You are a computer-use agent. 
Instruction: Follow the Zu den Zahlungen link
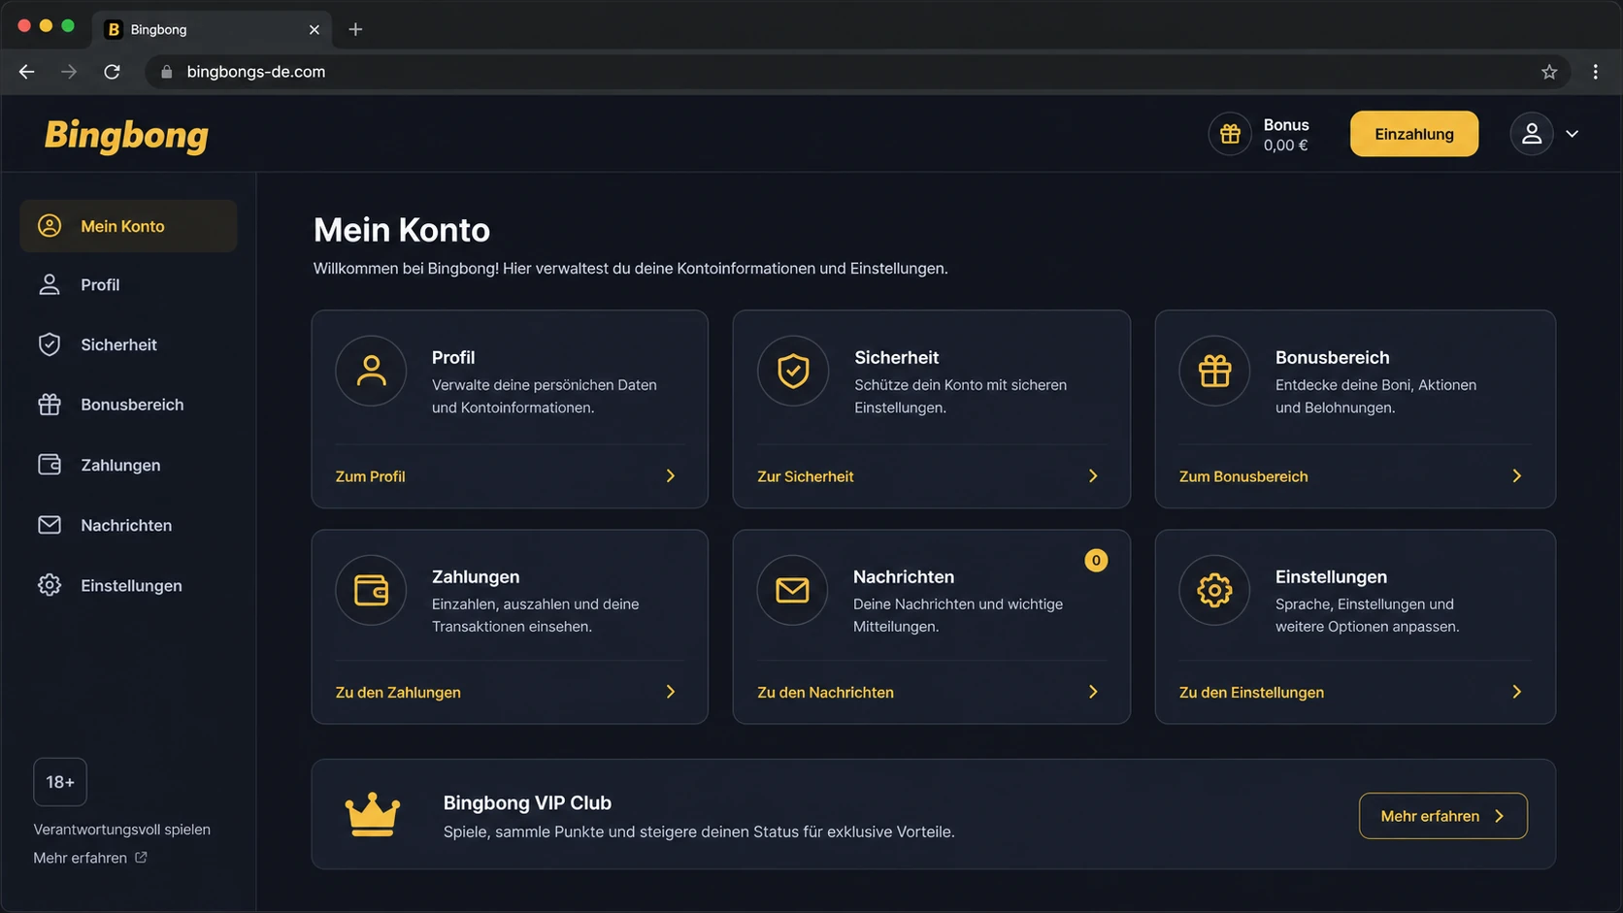click(x=398, y=692)
